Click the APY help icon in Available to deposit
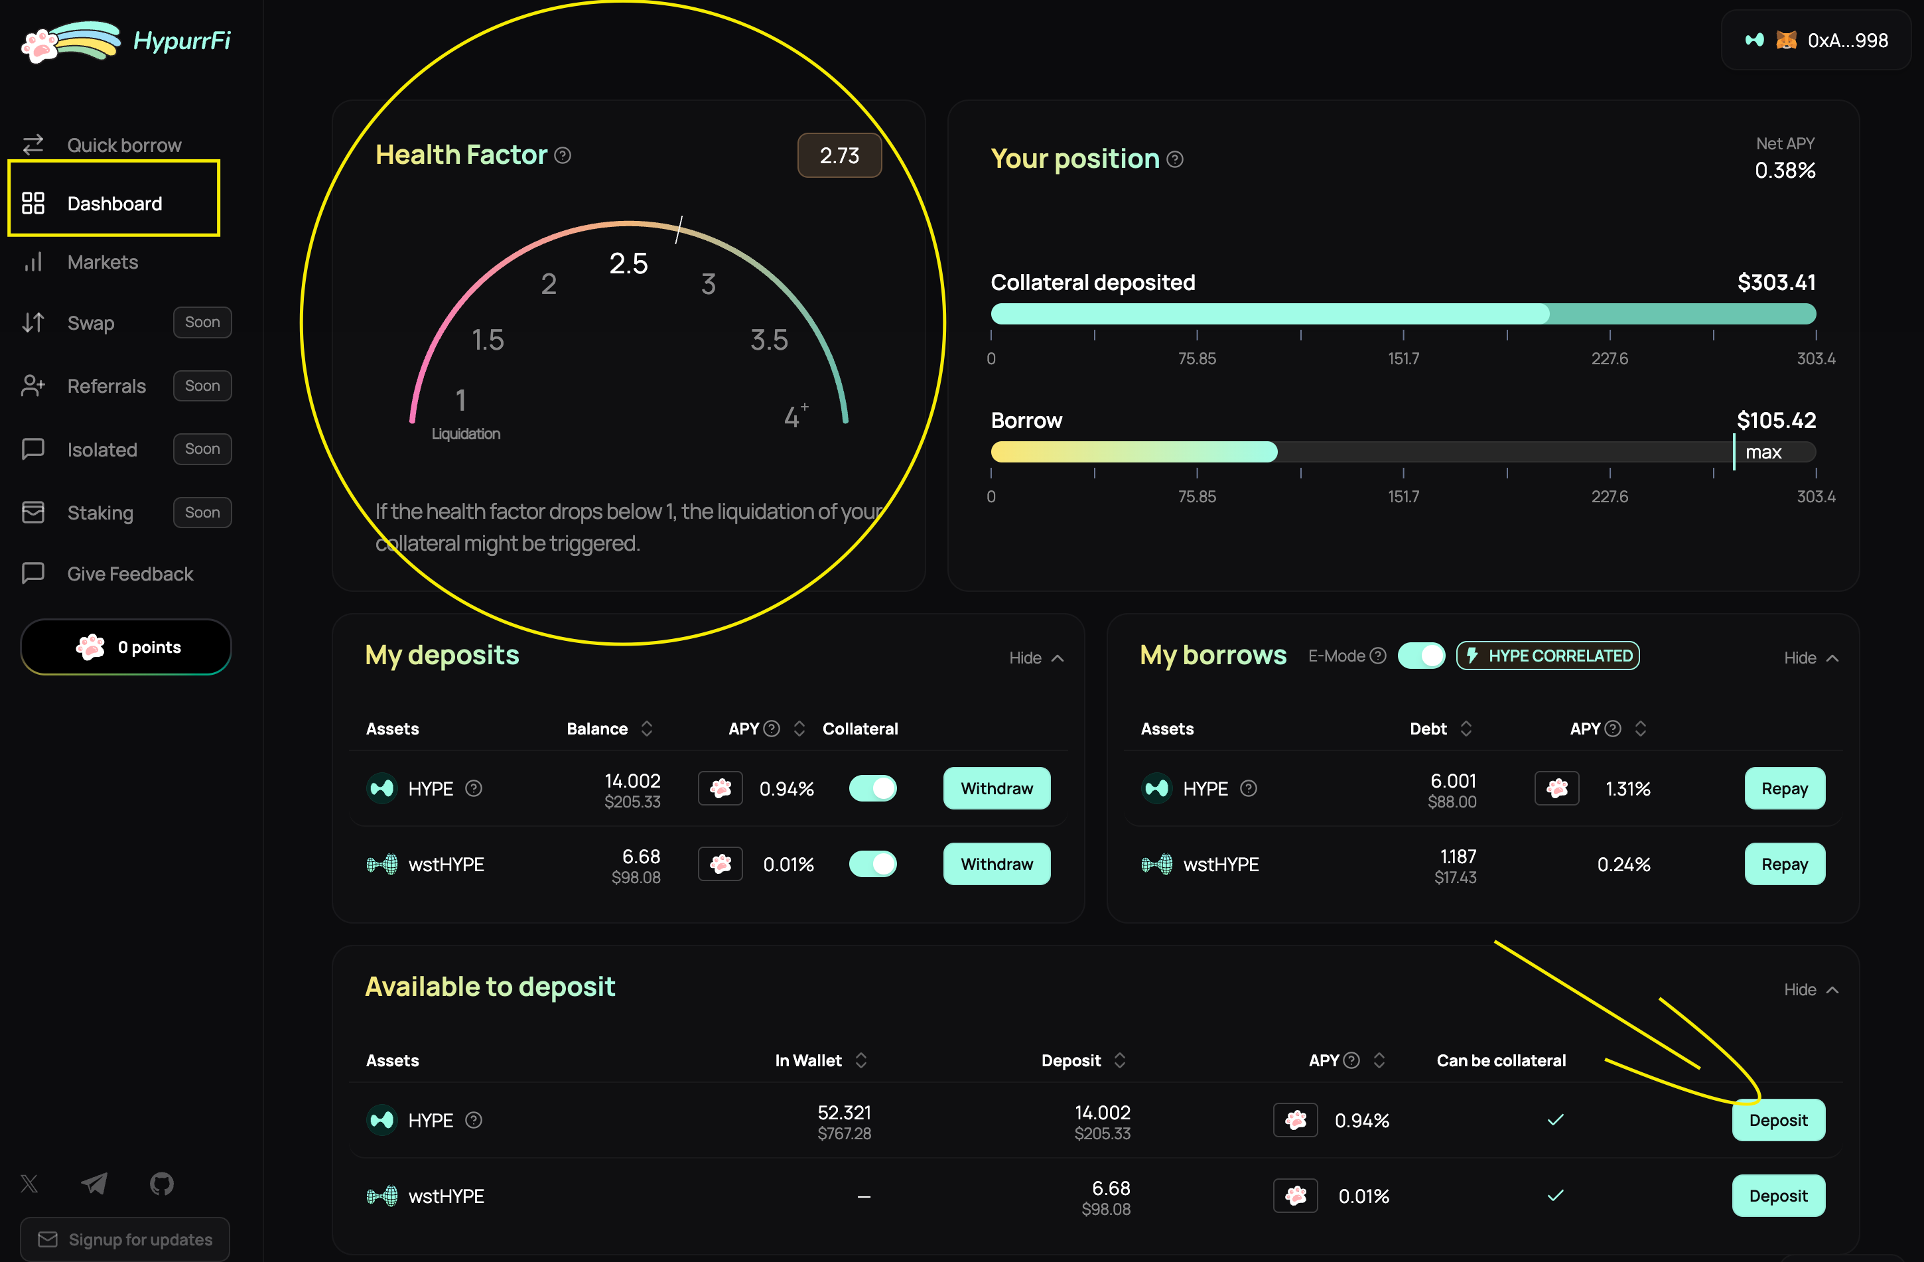Viewport: 1924px width, 1262px height. click(1351, 1060)
